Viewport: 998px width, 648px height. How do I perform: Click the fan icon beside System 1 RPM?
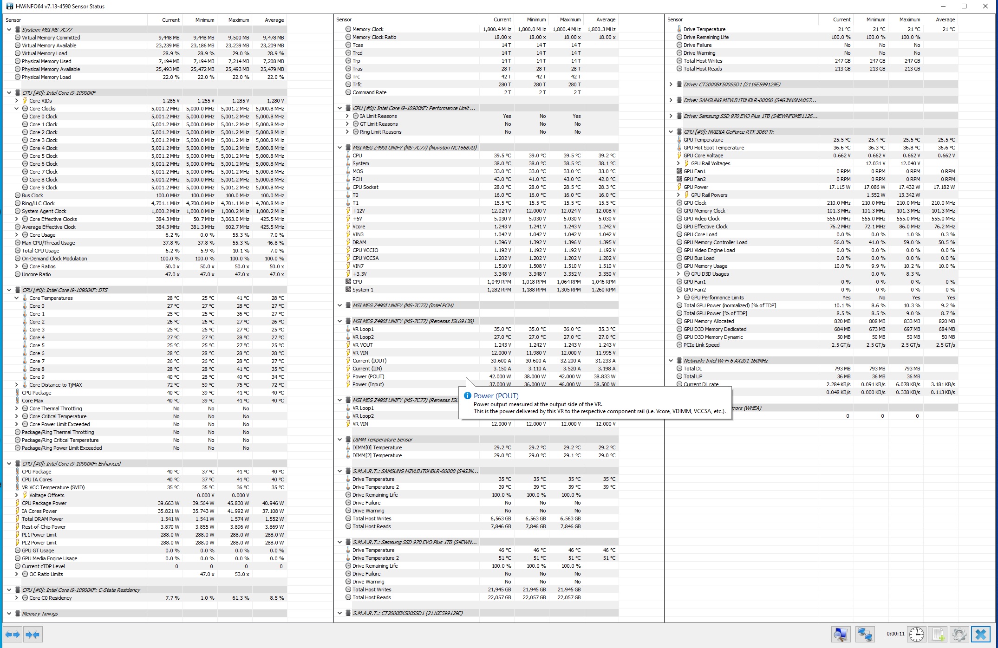[348, 290]
